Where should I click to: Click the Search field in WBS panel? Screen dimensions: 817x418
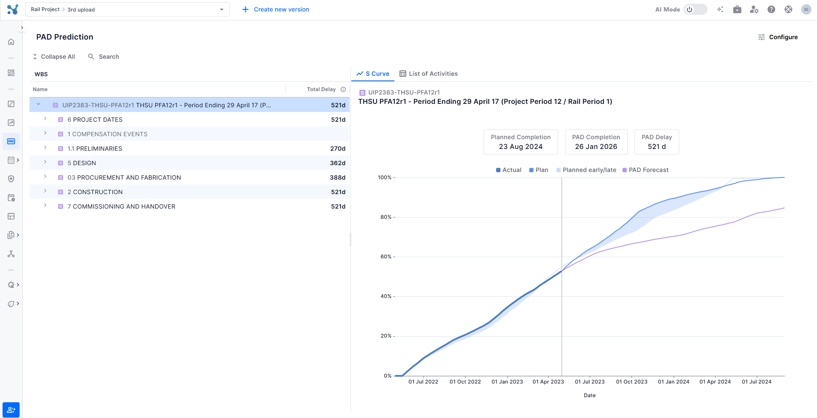click(104, 57)
